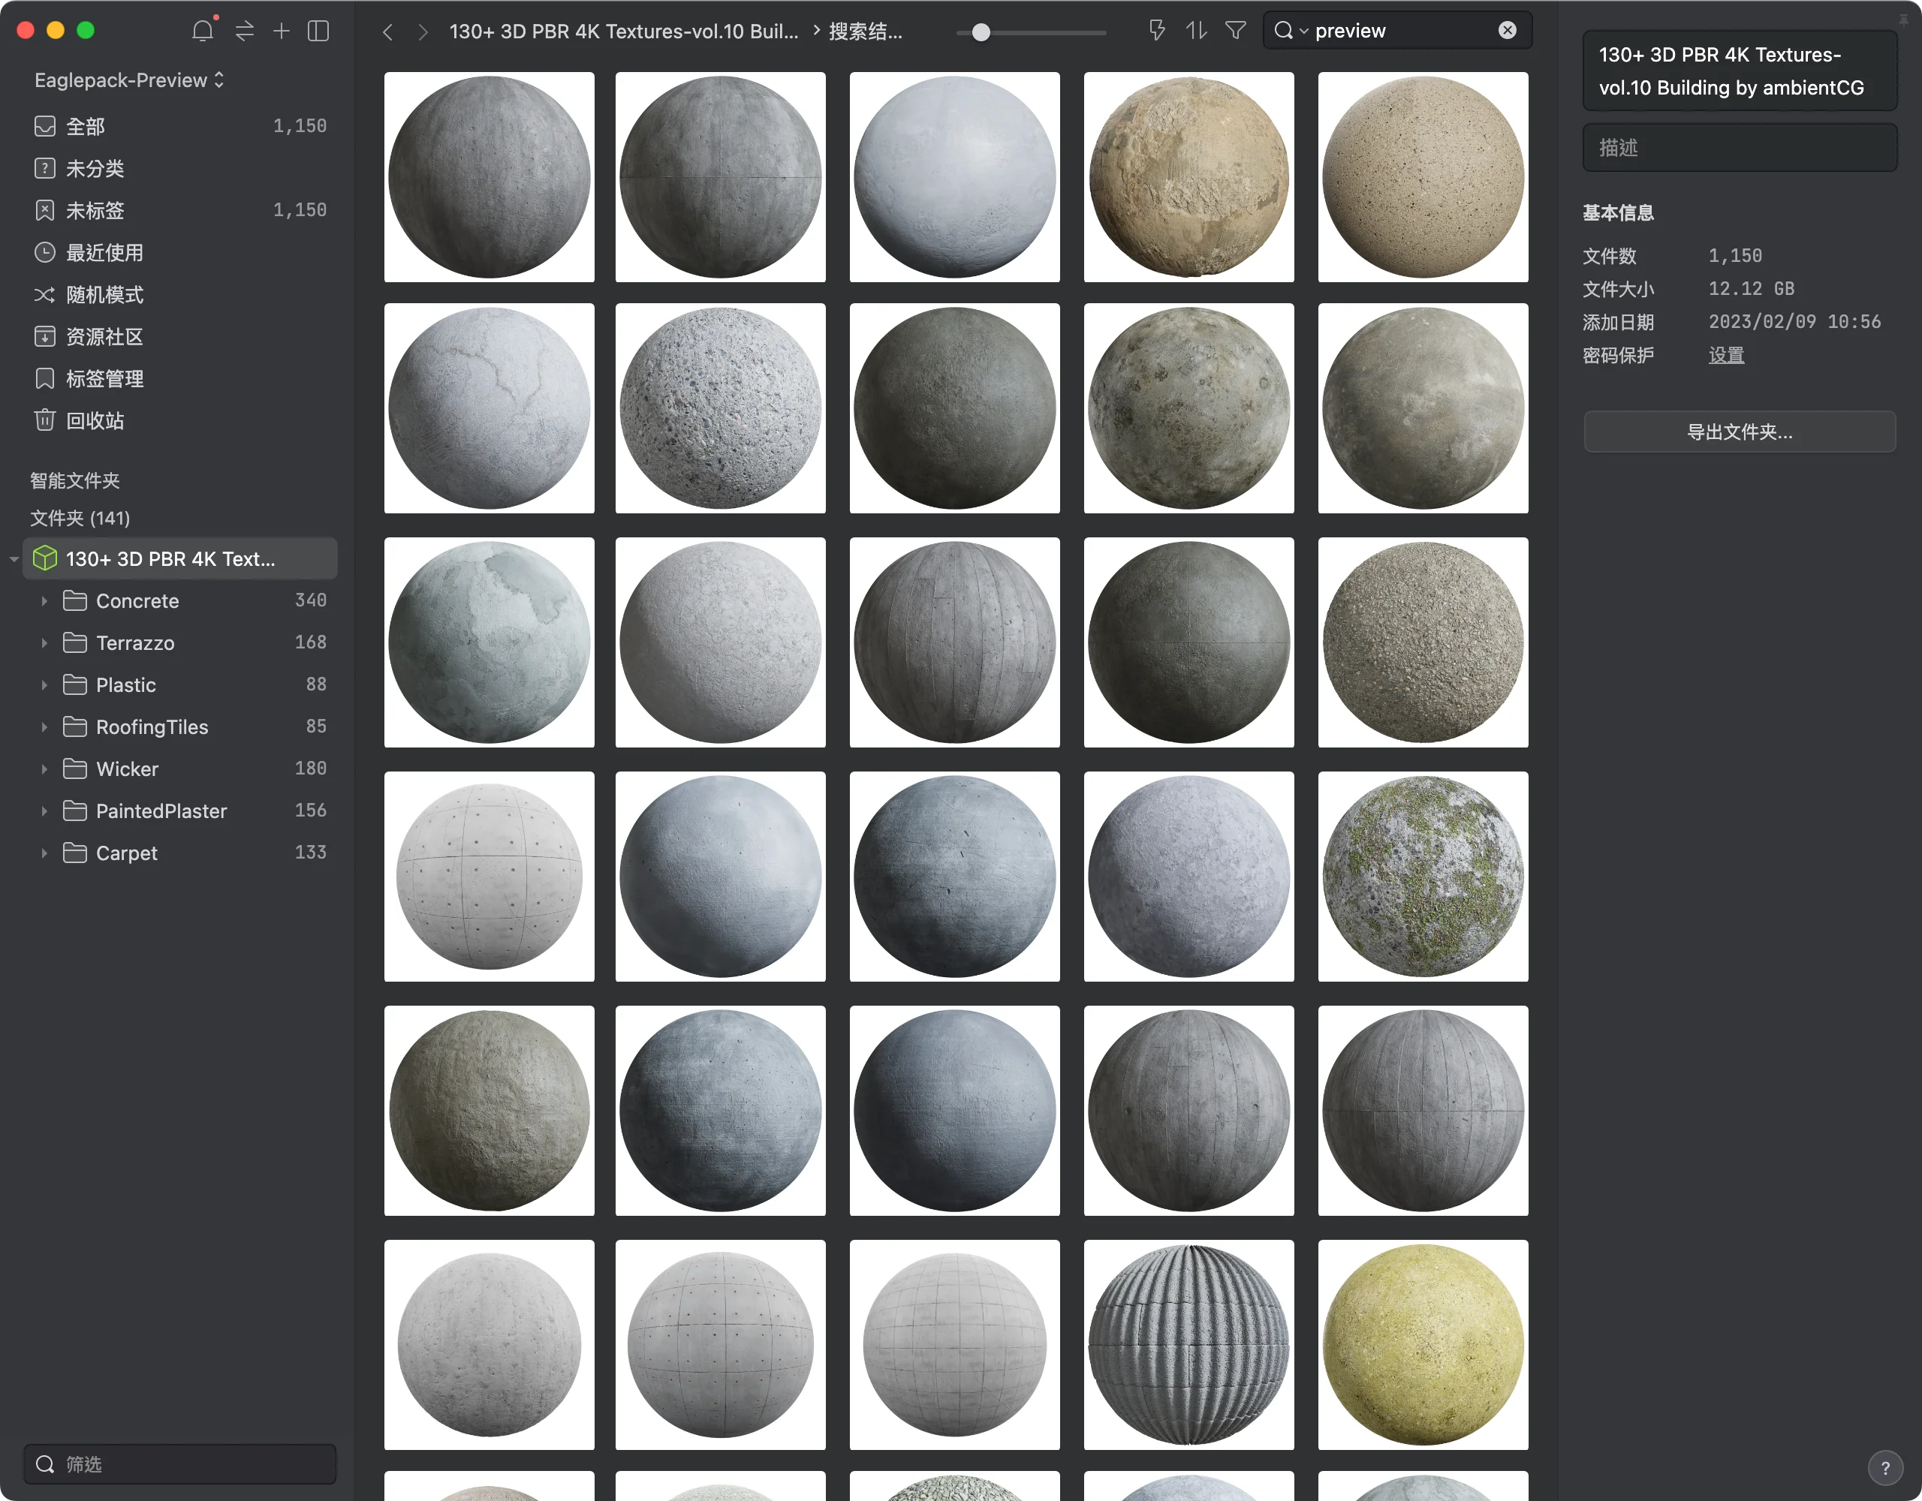This screenshot has height=1501, width=1922.
Task: Select 全部 in sidebar
Action: tap(180, 126)
